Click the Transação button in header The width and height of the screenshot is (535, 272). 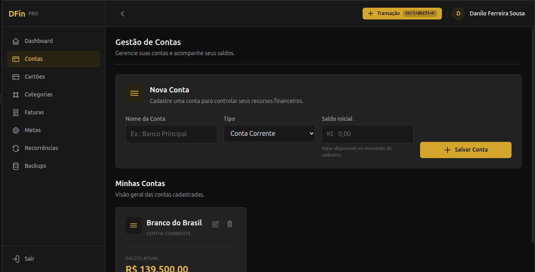coord(402,13)
